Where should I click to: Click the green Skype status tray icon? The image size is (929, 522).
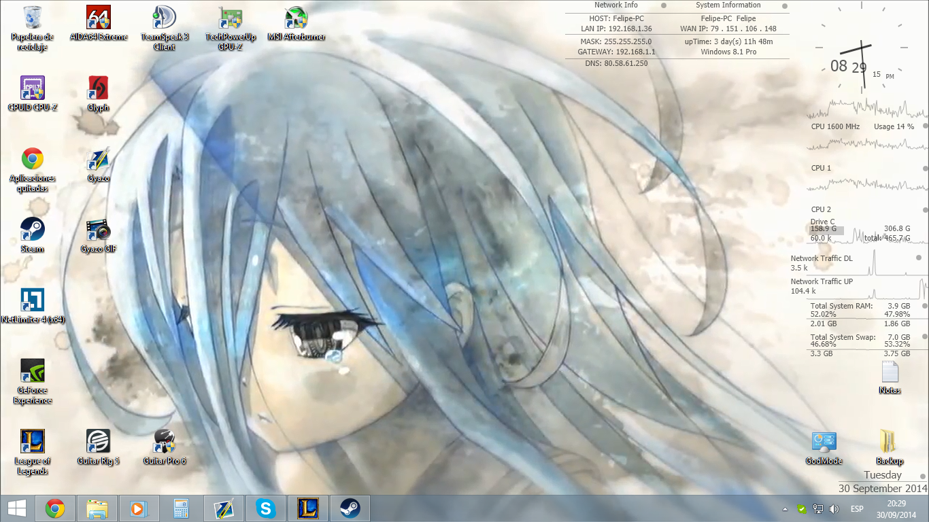[x=802, y=509]
